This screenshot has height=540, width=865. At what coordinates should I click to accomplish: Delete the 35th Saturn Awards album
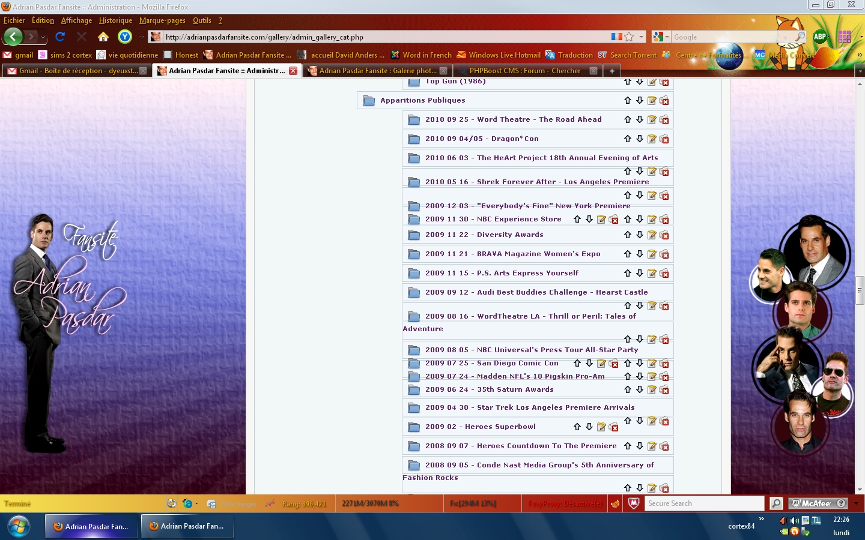click(x=664, y=389)
